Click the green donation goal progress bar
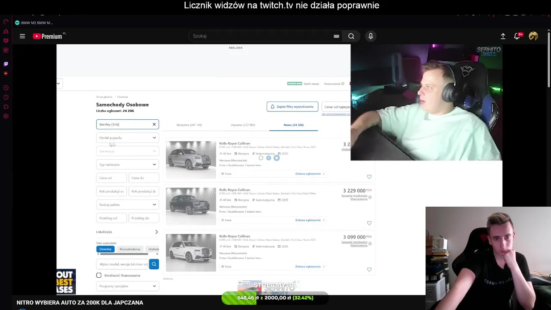 (x=275, y=298)
